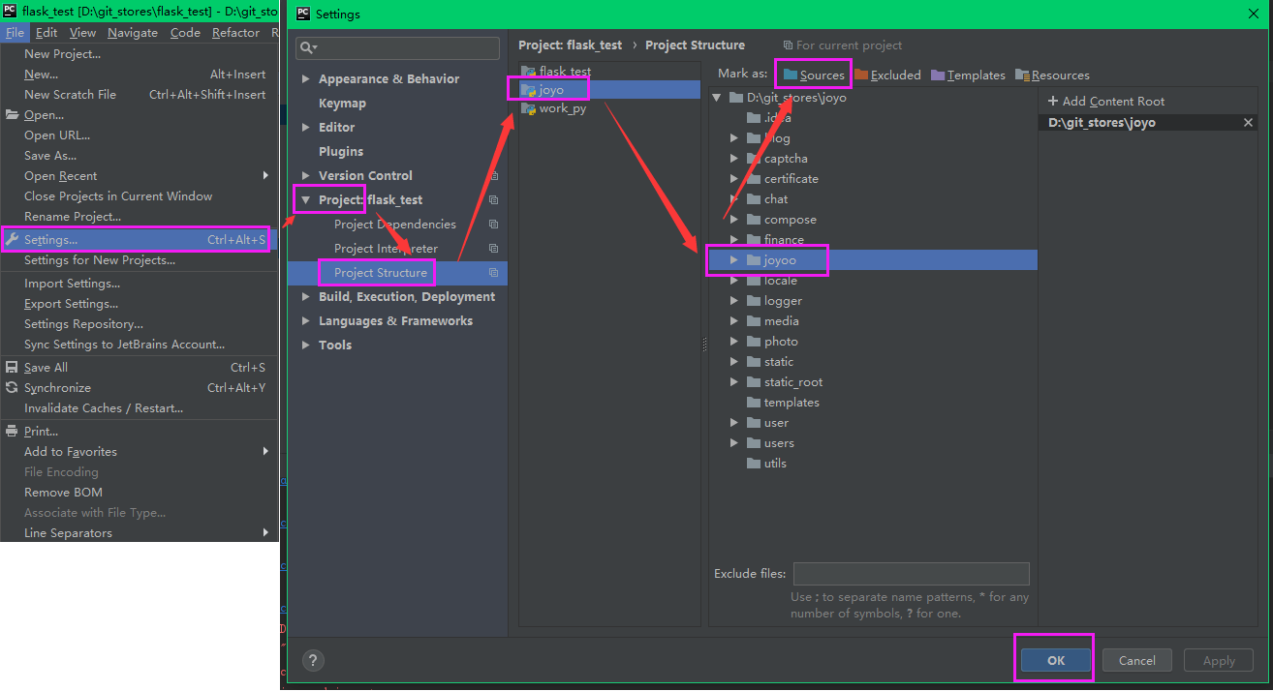The image size is (1273, 691).
Task: Open help via the question mark icon
Action: [312, 660]
